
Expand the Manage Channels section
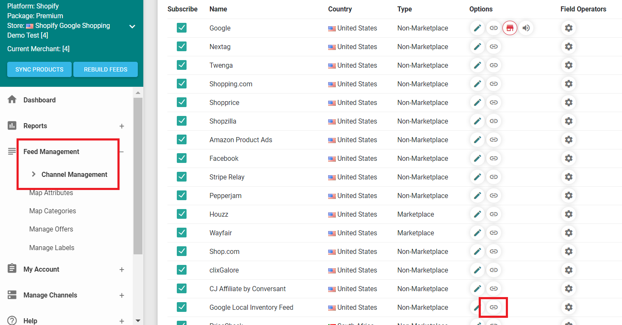122,295
